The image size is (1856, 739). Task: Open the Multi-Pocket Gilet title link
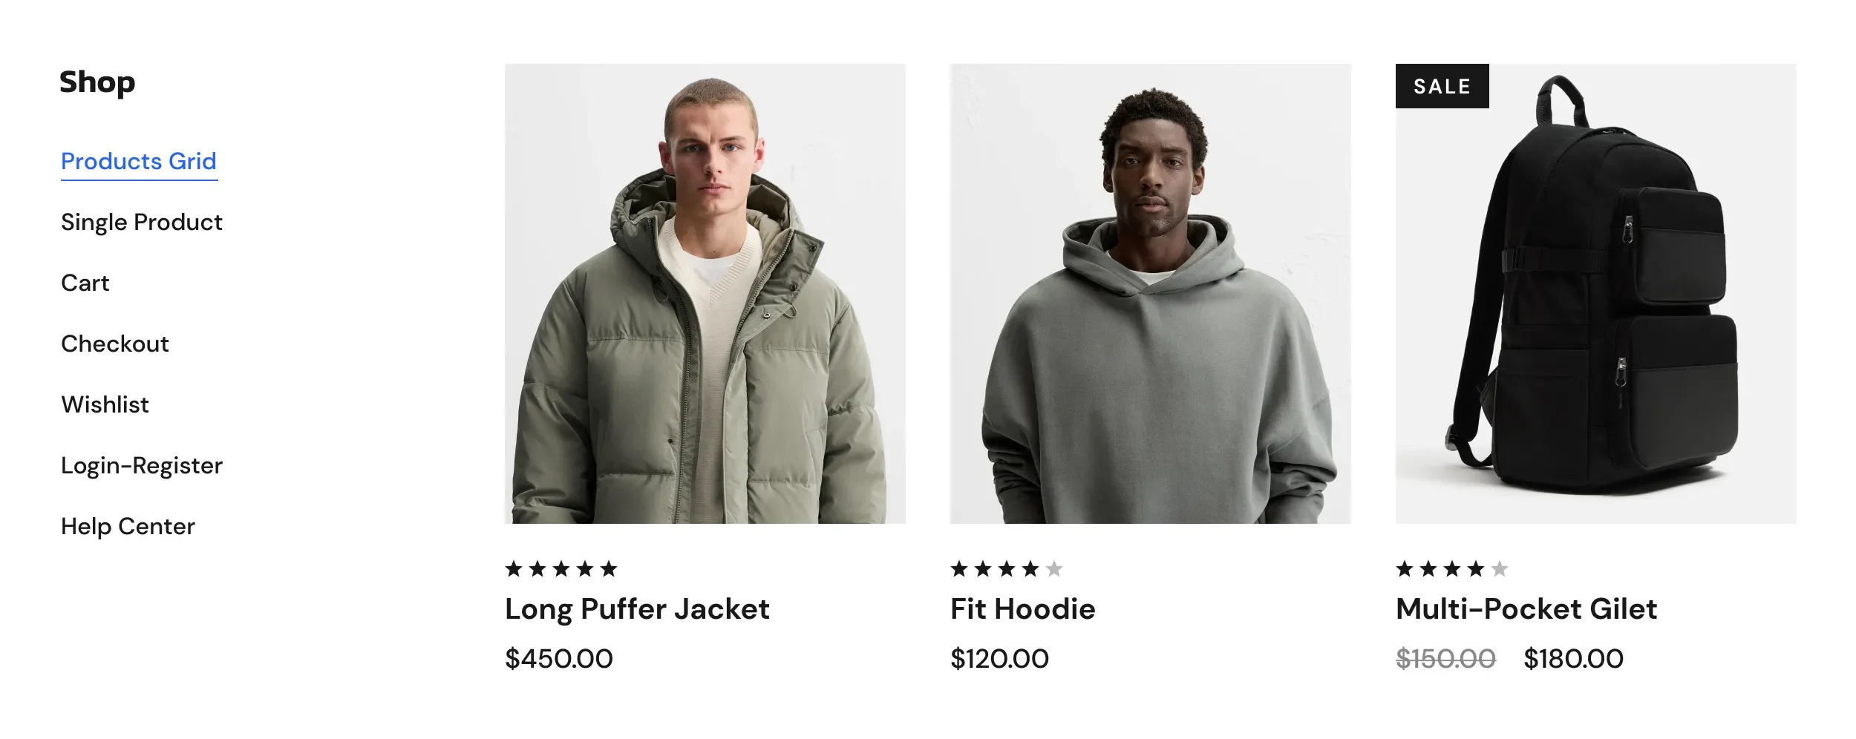(1526, 609)
